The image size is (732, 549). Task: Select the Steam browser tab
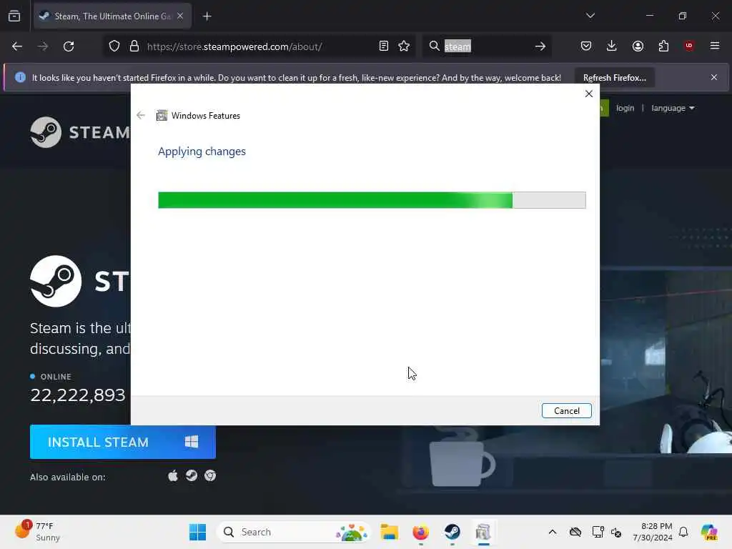112,16
